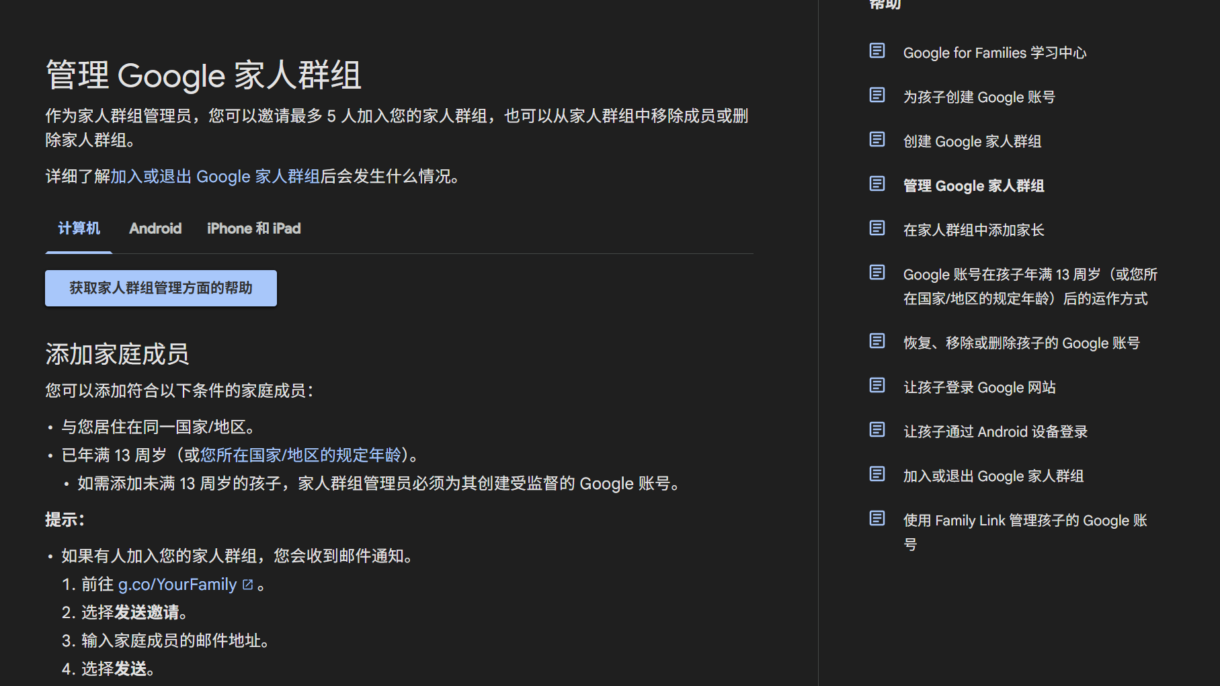Click text 您可以添加符合以下条件的家庭成员：
Image resolution: width=1220 pixels, height=686 pixels.
click(x=179, y=391)
